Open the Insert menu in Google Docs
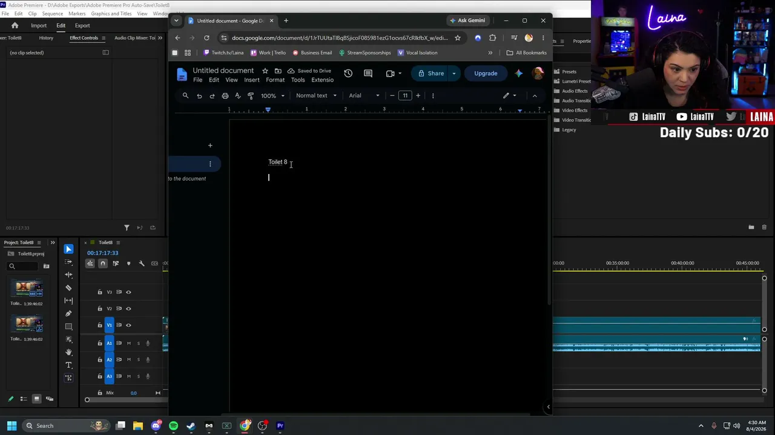The height and width of the screenshot is (435, 775). pos(252,80)
